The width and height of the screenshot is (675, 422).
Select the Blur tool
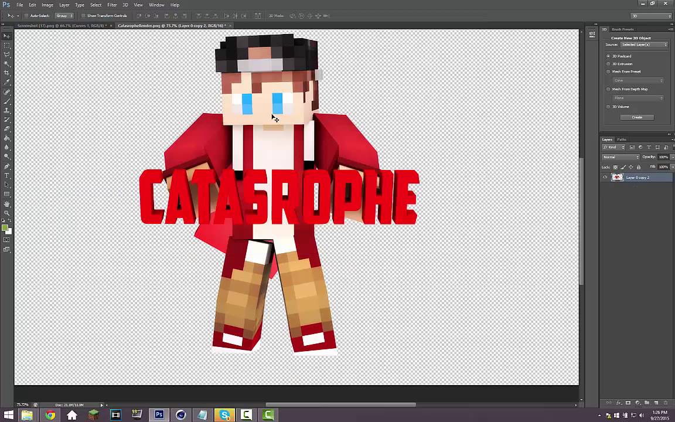[7, 147]
